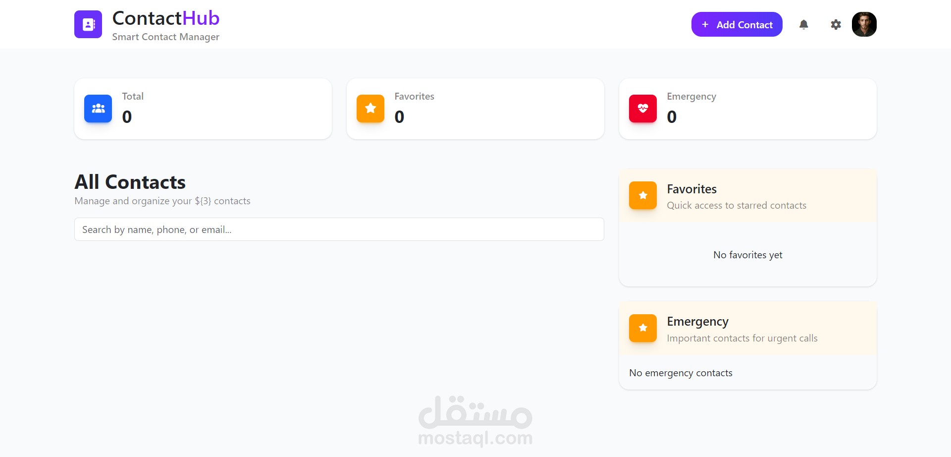Screen dimensions: 951x457
Task: Select the plus icon inside Add Contact
Action: [x=704, y=24]
